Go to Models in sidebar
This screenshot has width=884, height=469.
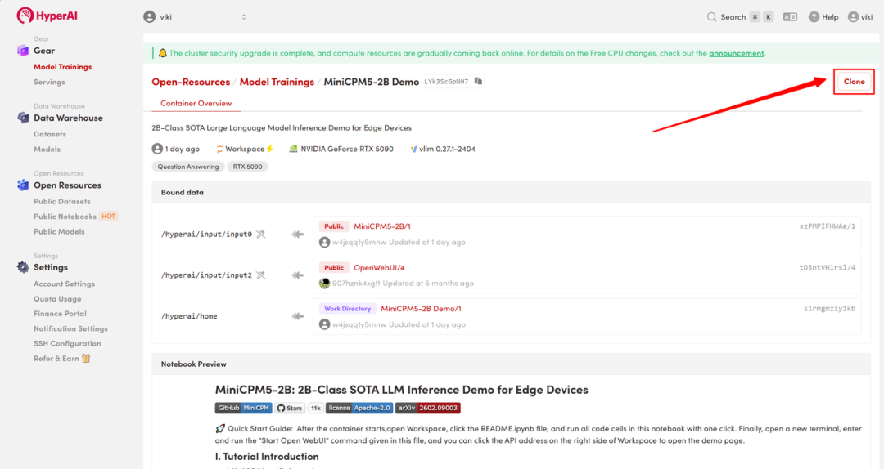(x=47, y=150)
